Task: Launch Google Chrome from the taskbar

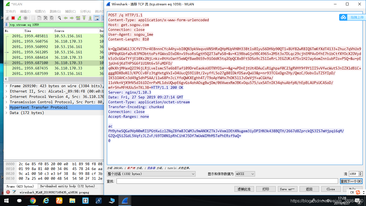Action: pos(33,200)
